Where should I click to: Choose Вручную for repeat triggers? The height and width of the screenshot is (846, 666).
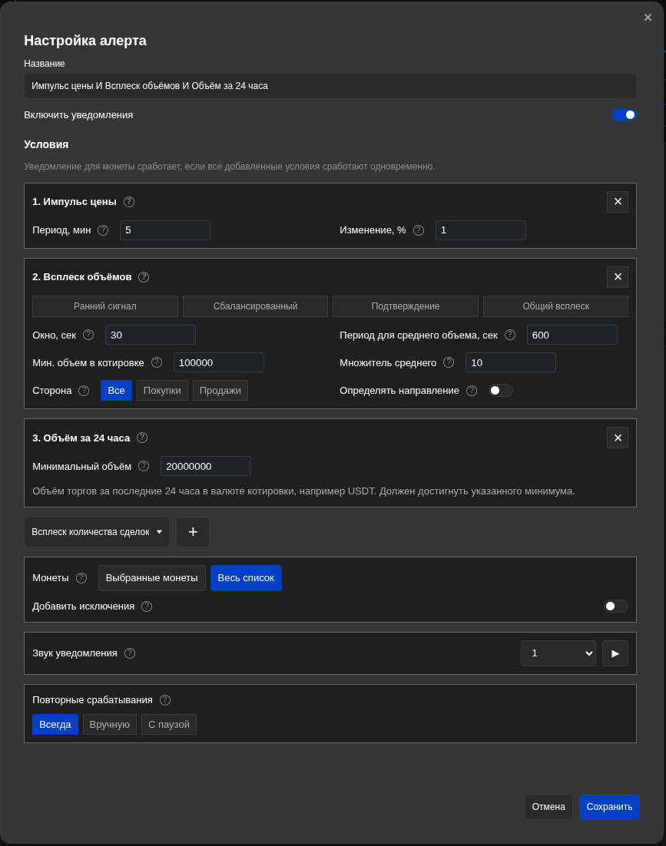click(110, 725)
